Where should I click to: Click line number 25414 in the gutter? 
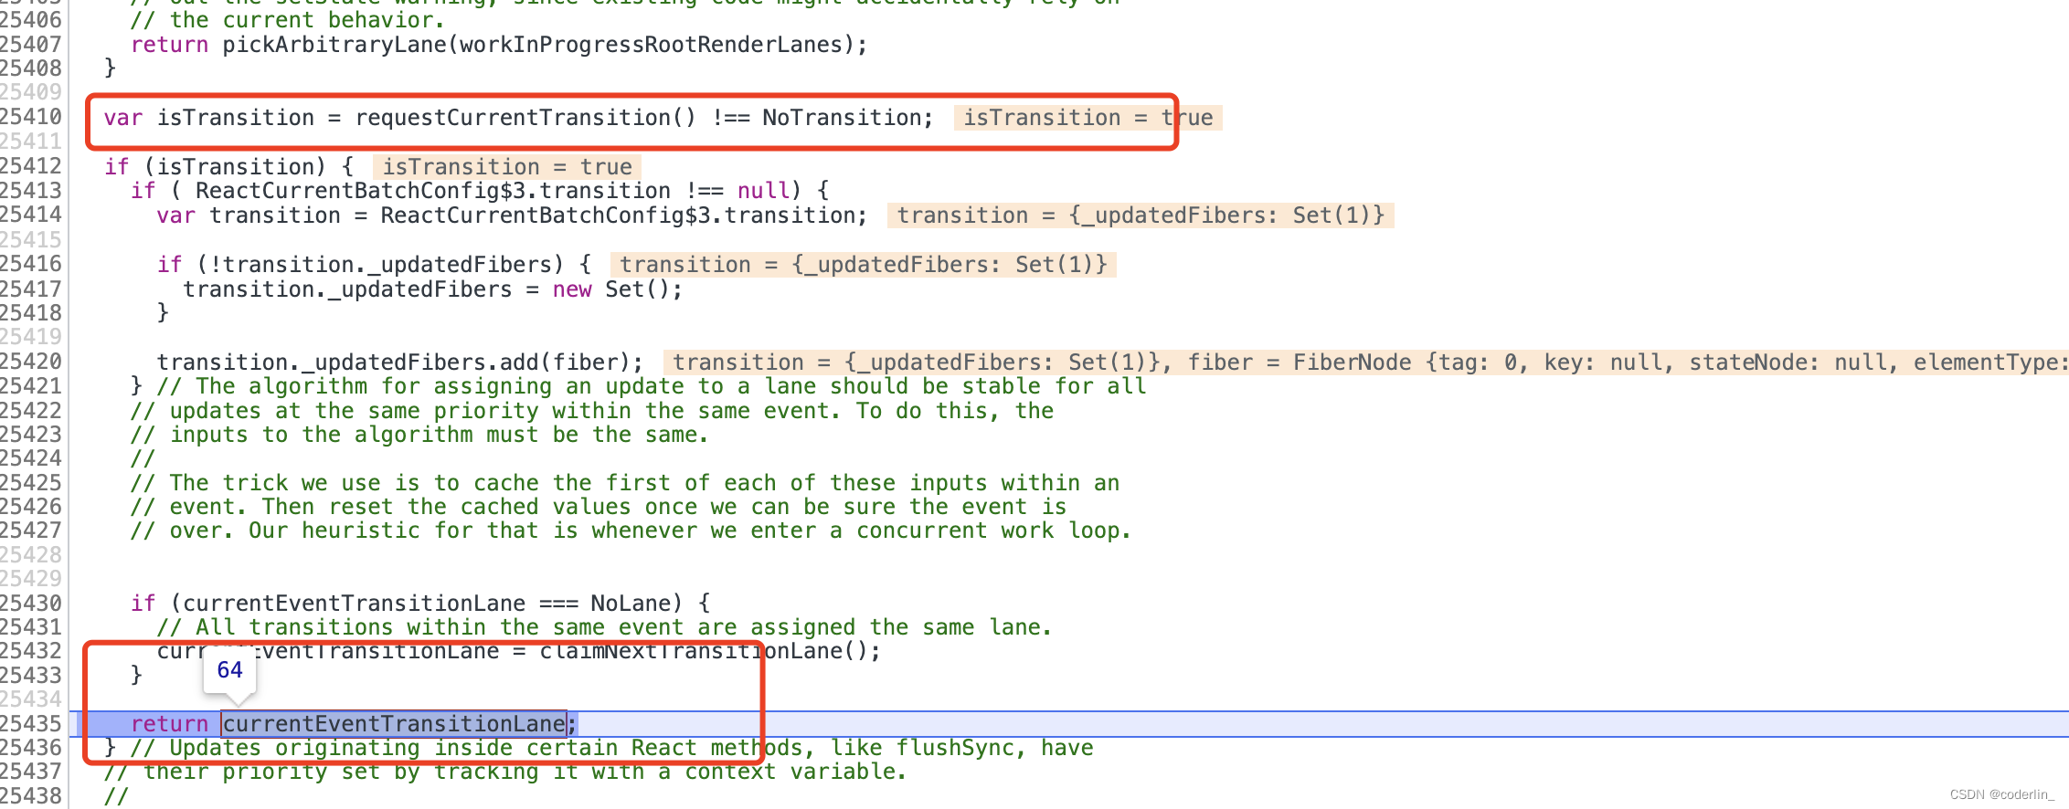point(31,215)
